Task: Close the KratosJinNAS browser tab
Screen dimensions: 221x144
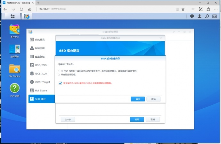Action: (33, 3)
